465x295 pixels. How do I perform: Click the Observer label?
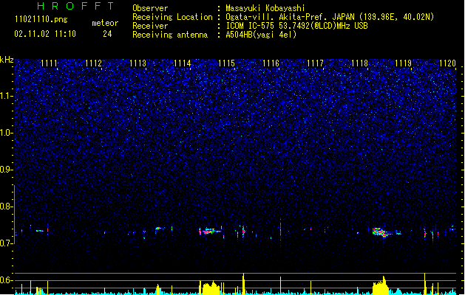click(x=150, y=8)
